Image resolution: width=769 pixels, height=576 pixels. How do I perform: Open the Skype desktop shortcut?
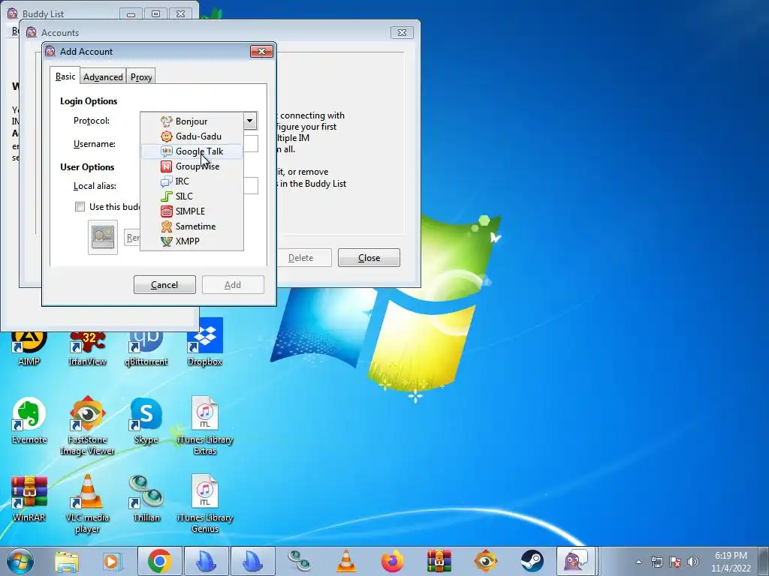tap(146, 420)
